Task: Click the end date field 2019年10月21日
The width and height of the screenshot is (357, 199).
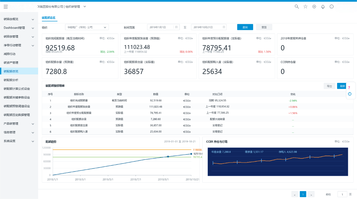Action: tap(209, 27)
